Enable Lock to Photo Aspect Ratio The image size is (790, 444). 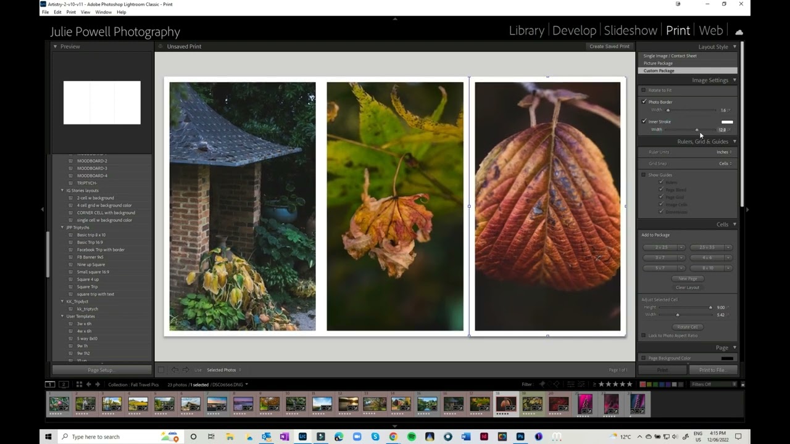pyautogui.click(x=643, y=335)
